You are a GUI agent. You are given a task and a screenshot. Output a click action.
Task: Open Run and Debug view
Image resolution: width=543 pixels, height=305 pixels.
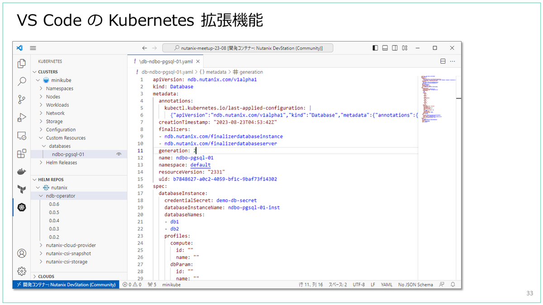(x=21, y=117)
